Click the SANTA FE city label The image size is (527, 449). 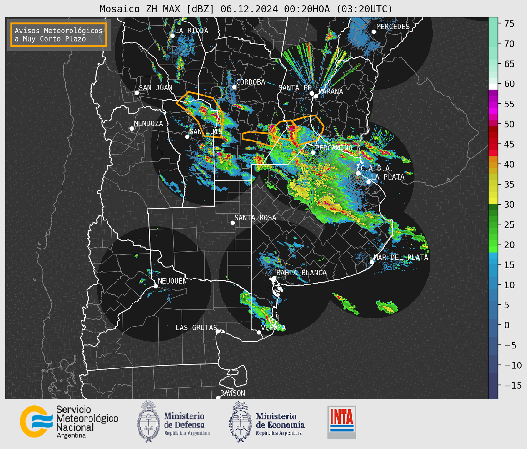coord(295,88)
